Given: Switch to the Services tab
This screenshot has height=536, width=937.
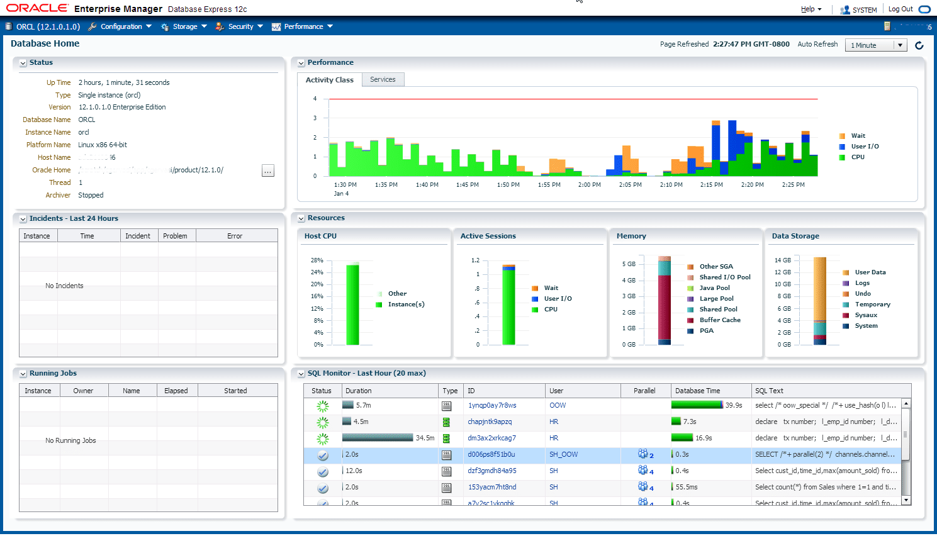Looking at the screenshot, I should click(383, 79).
